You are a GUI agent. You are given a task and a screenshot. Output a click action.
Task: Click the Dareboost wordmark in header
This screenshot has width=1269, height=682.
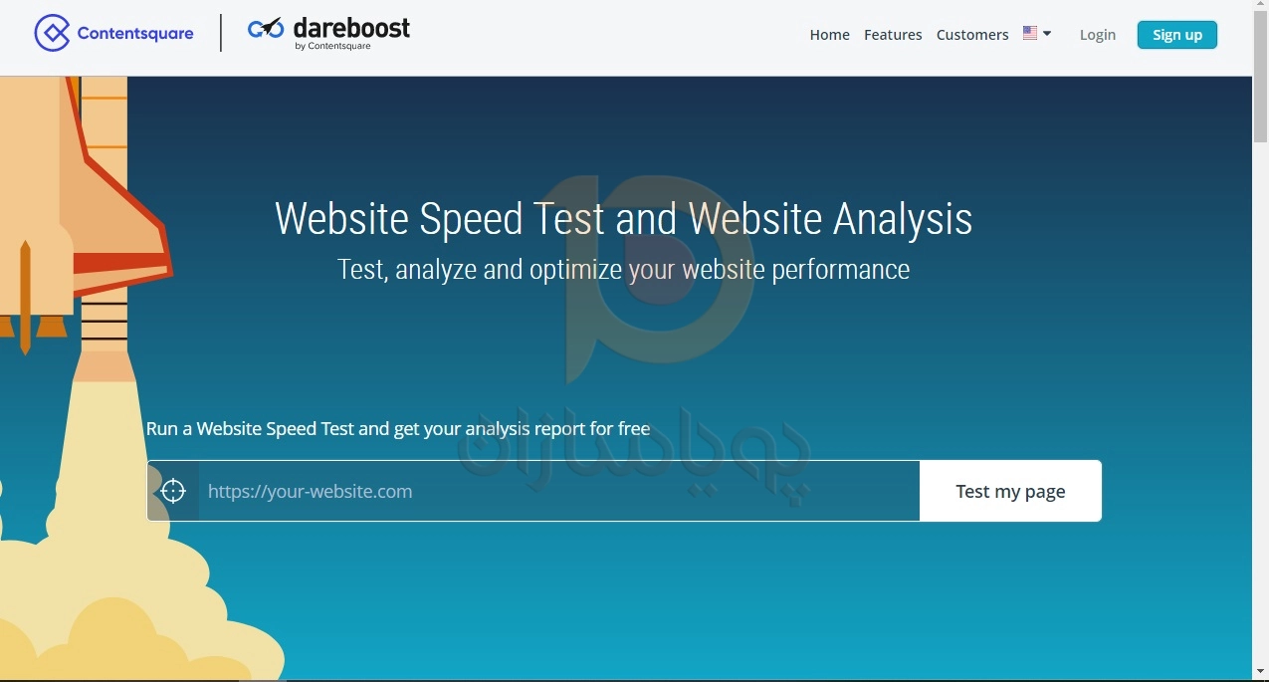point(351,28)
